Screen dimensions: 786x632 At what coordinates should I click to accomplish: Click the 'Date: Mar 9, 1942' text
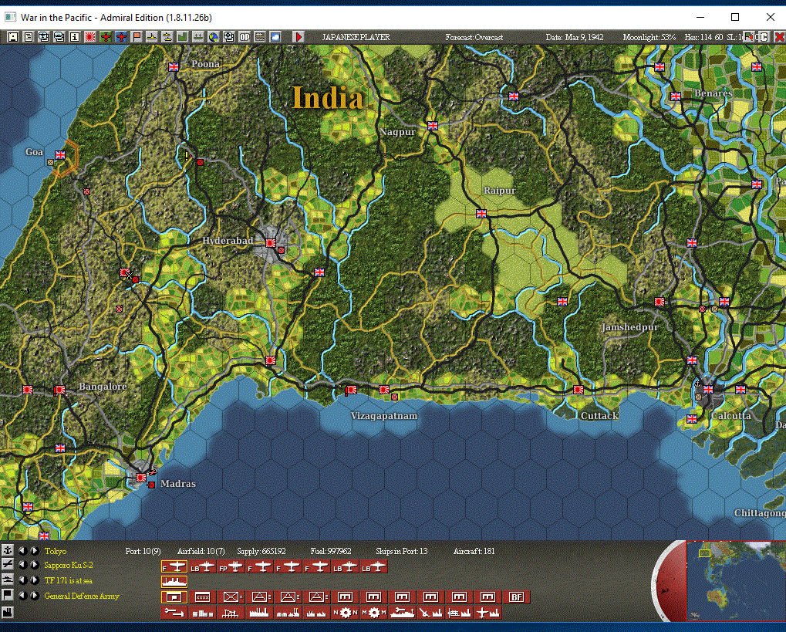tap(575, 37)
